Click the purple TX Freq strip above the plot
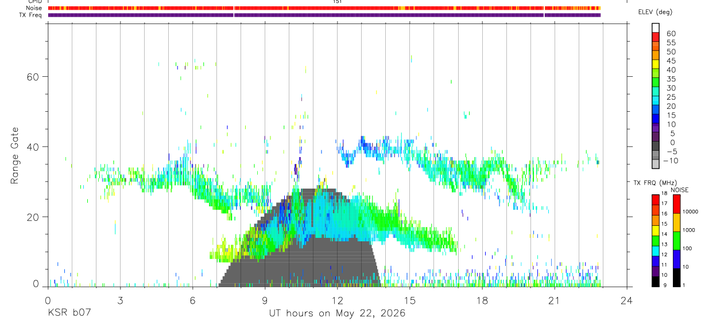Screen dimensions: 705x325 [324, 15]
